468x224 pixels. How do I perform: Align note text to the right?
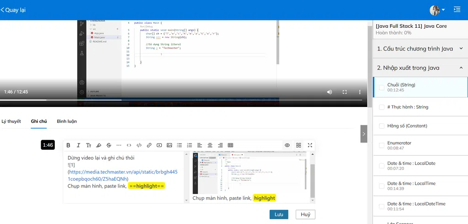pyautogui.click(x=220, y=145)
